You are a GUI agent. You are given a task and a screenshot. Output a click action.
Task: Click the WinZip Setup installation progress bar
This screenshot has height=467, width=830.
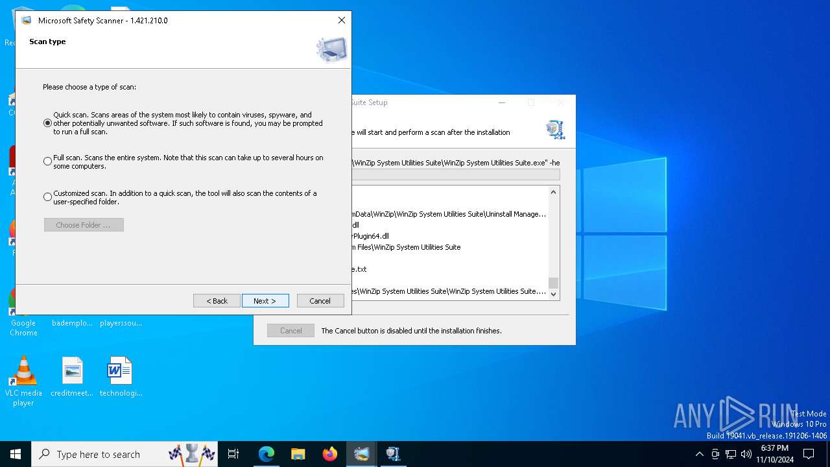[x=456, y=174]
